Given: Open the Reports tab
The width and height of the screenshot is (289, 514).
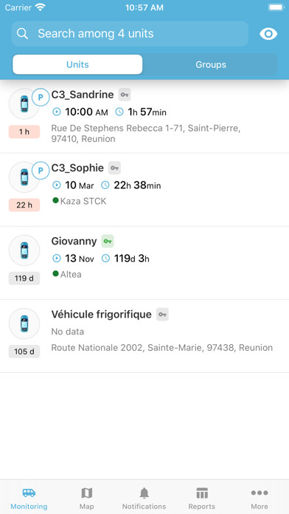Looking at the screenshot, I should pos(202,498).
